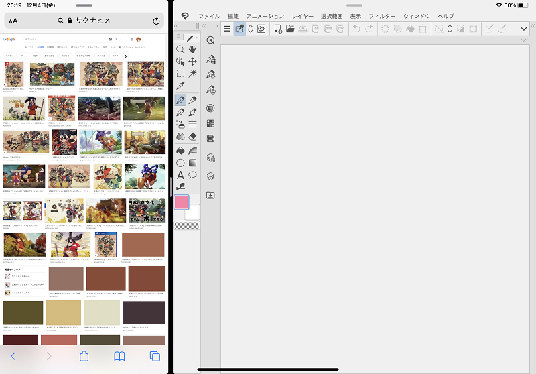Select the Fill bucket tool
Screen dimensions: 536x374
tap(180, 150)
